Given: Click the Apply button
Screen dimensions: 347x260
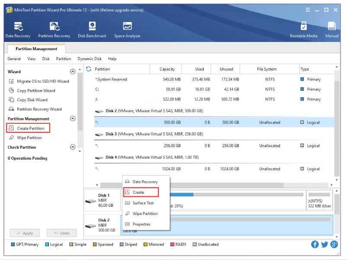Looking at the screenshot, I should (24, 233).
